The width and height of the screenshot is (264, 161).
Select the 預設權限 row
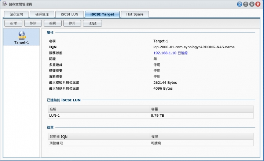tap(151, 143)
